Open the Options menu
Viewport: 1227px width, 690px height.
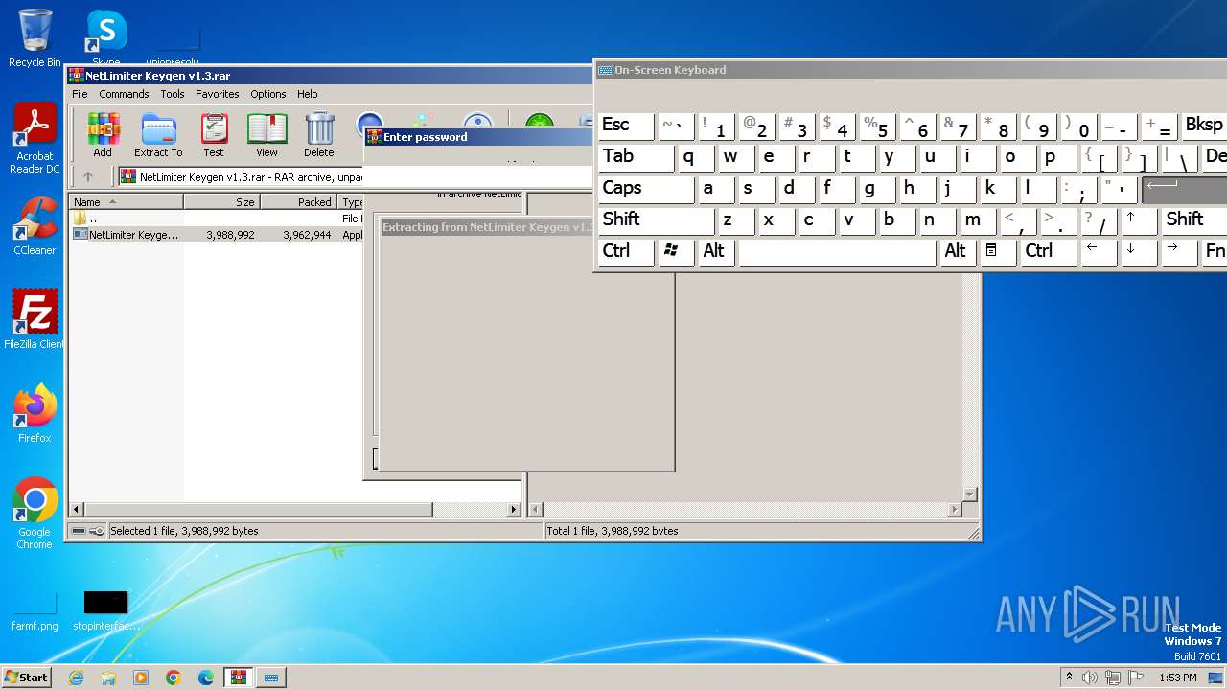[268, 94]
